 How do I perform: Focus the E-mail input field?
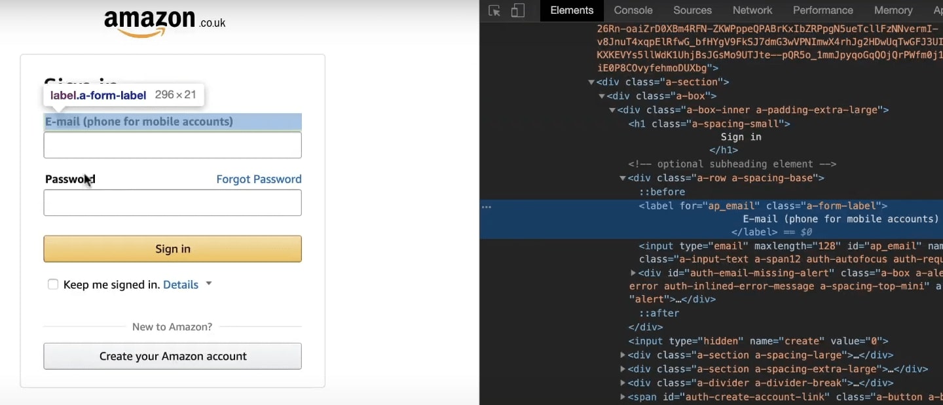pyautogui.click(x=172, y=145)
